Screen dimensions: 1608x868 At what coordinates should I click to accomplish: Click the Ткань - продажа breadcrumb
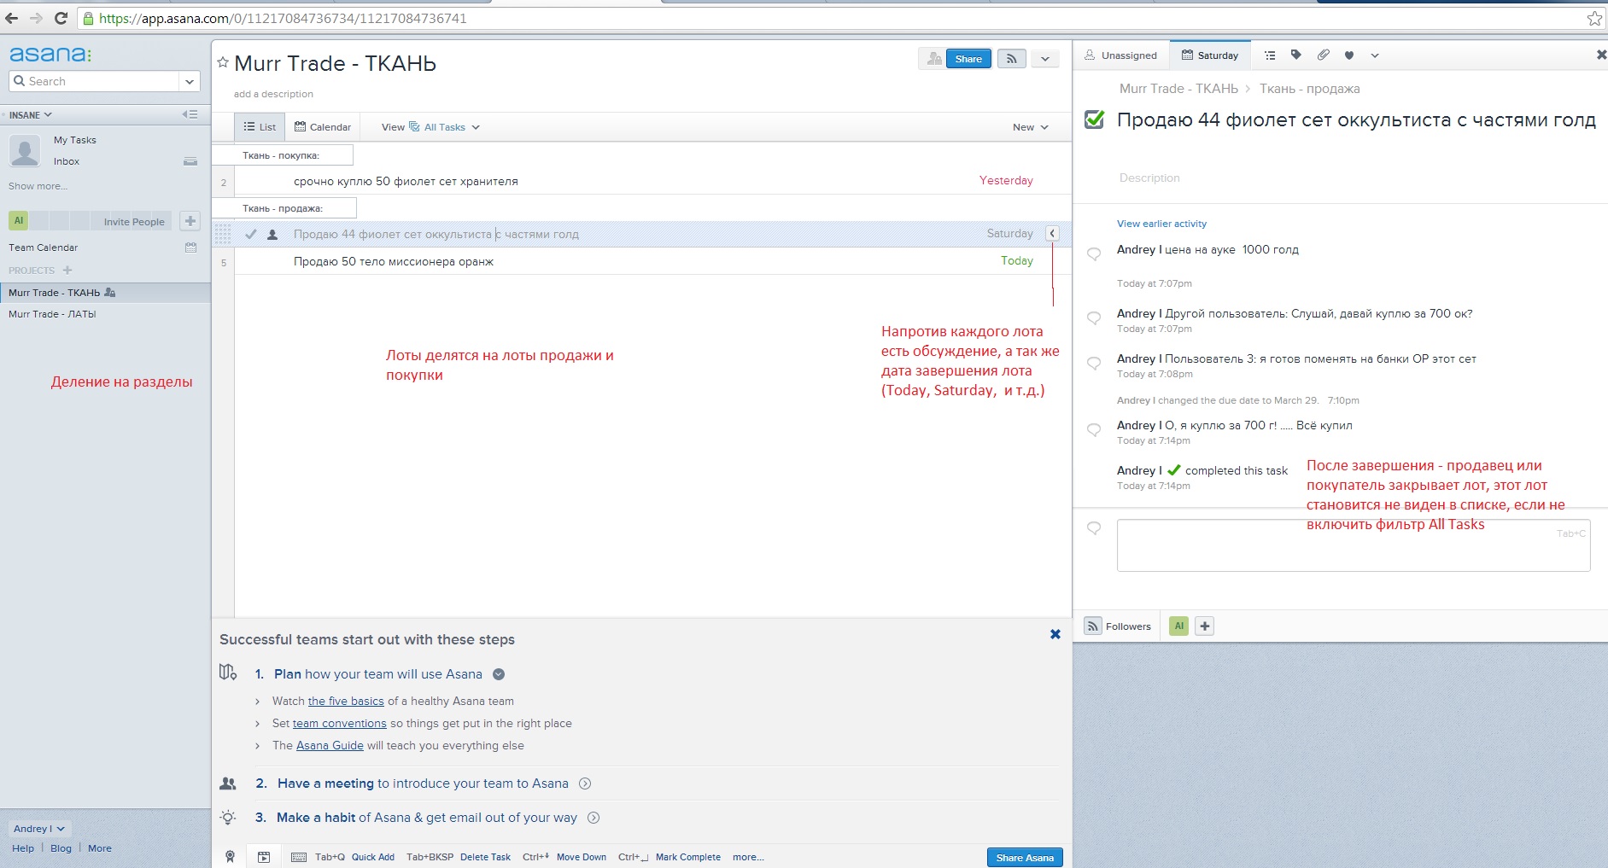(1309, 89)
